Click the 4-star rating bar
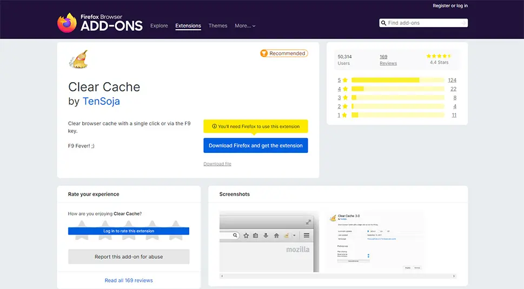The image size is (524, 289). click(398, 89)
